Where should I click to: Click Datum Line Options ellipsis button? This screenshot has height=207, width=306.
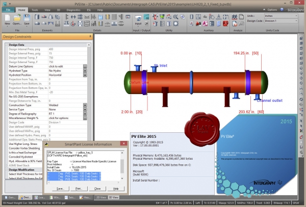point(85,66)
